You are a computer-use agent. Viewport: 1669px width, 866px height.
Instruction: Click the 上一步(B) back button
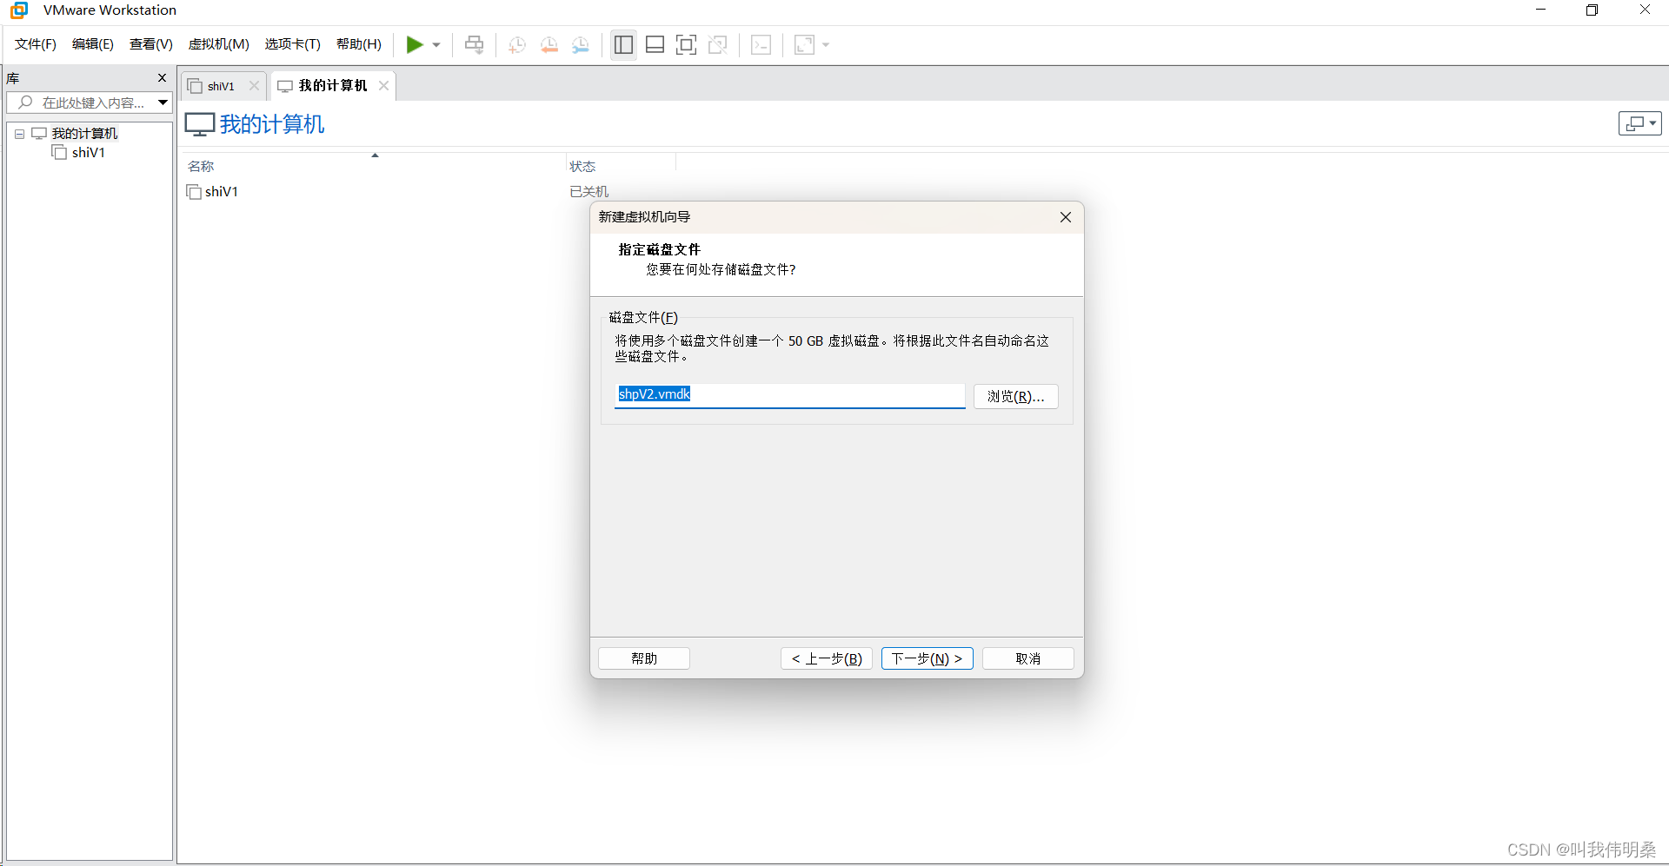(827, 658)
